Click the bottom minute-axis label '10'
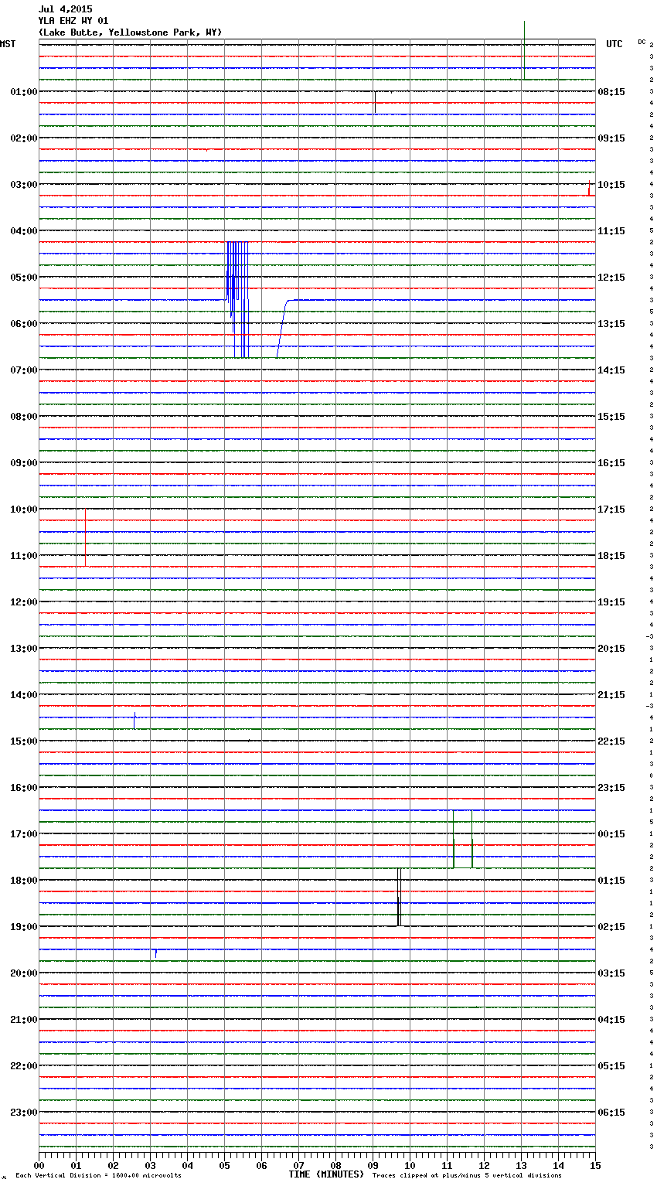657x1186 pixels. (x=410, y=1165)
